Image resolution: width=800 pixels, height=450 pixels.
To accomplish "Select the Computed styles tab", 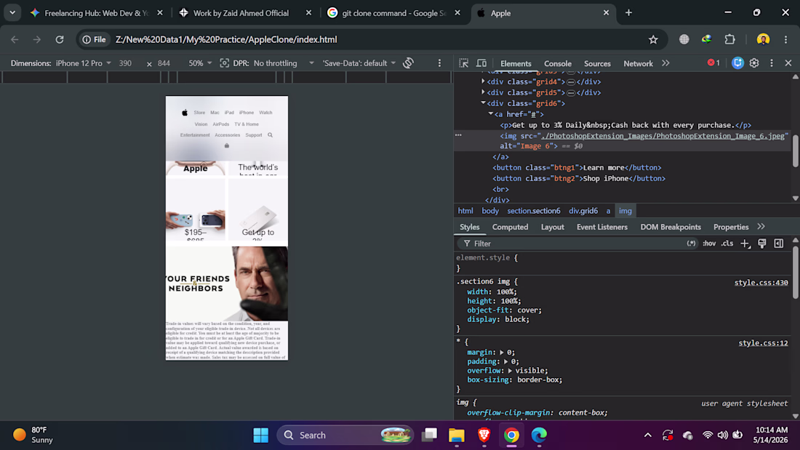I will (x=510, y=227).
